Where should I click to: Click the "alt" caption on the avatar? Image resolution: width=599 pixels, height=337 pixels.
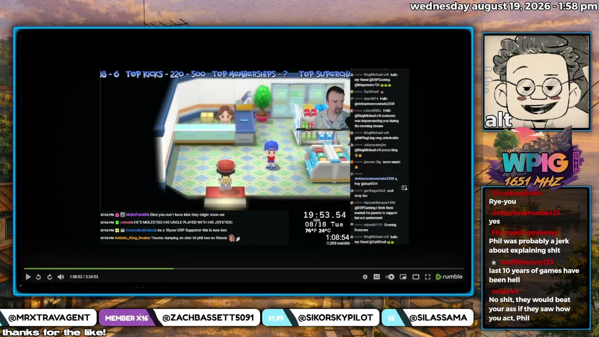[x=498, y=120]
